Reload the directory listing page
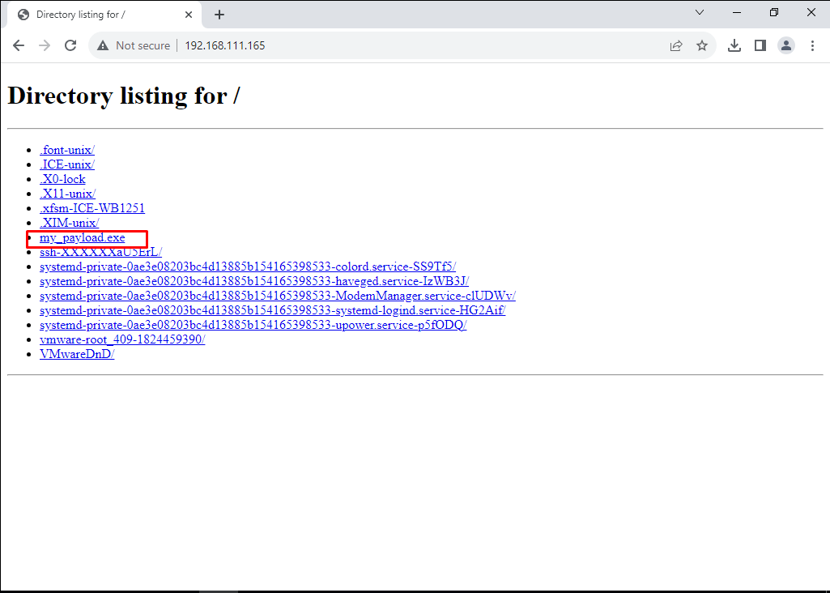 (x=70, y=46)
